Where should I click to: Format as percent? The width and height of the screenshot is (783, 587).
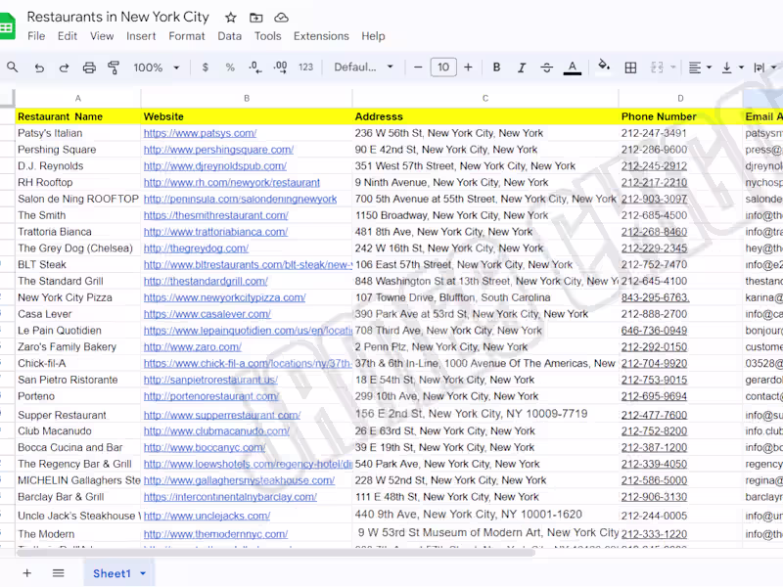[230, 68]
